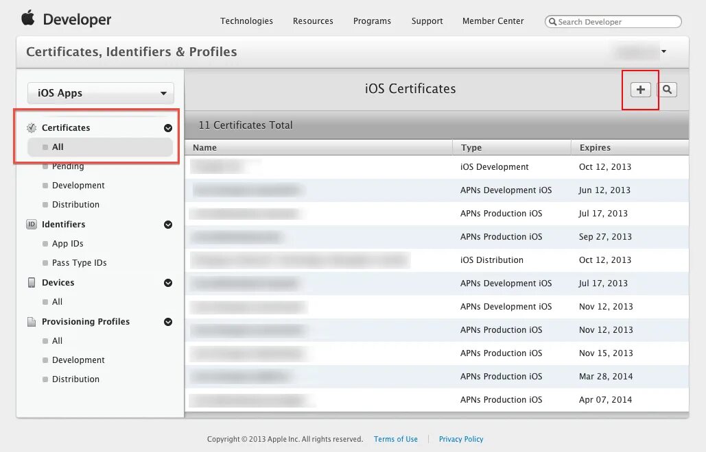Collapse the Certificates section chevron
This screenshot has width=706, height=452.
point(168,128)
